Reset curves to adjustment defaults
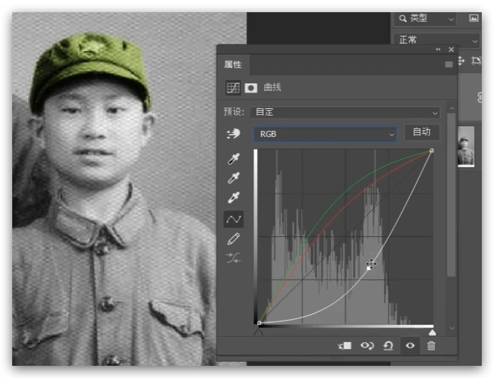 (x=388, y=346)
